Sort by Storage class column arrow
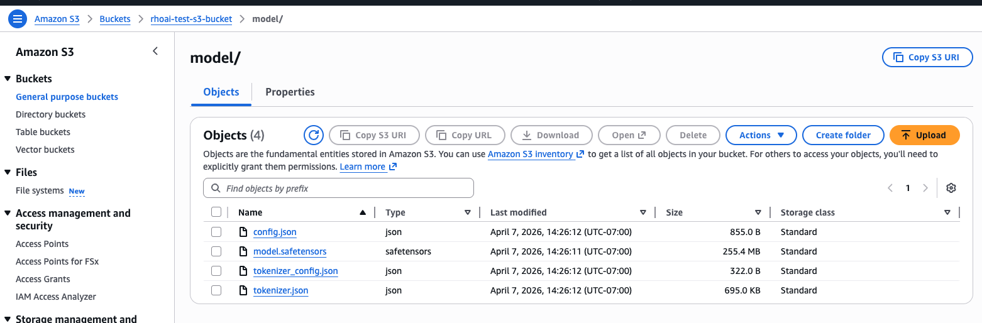Screen dimensions: 982x323 pyautogui.click(x=947, y=212)
